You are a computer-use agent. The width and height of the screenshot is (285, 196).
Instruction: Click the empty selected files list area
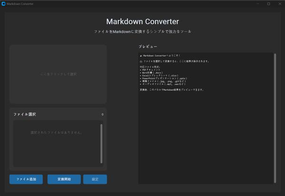tap(57, 144)
